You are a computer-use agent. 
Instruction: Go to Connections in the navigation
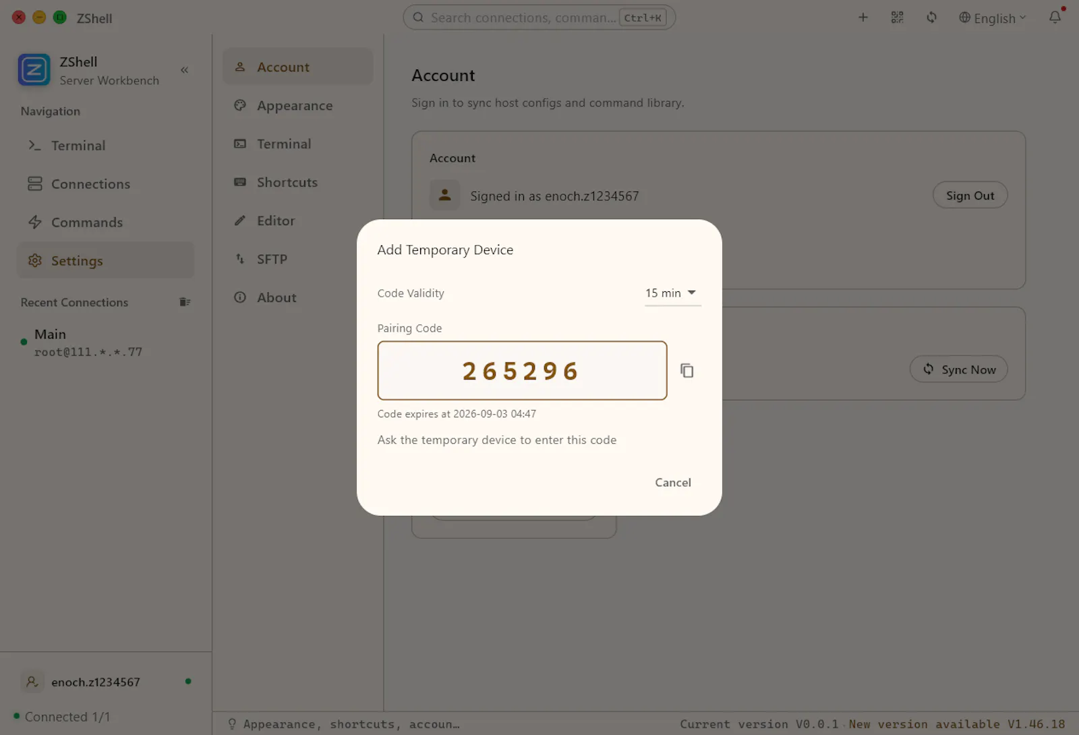tap(105, 184)
